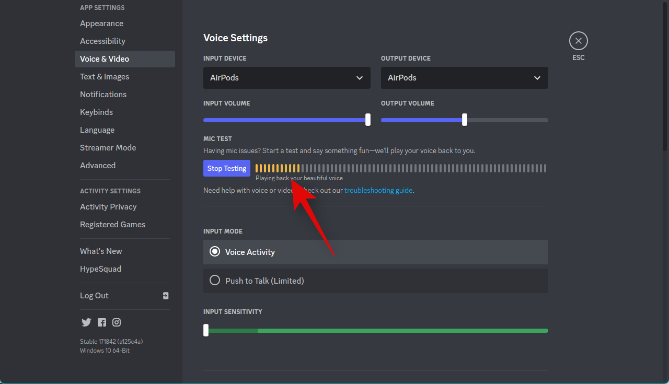The image size is (669, 384).
Task: Close settings with the ESC circle icon
Action: point(578,41)
